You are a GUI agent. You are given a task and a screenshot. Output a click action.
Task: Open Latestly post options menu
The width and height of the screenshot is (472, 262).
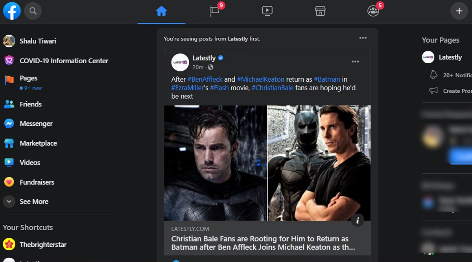[x=355, y=62]
